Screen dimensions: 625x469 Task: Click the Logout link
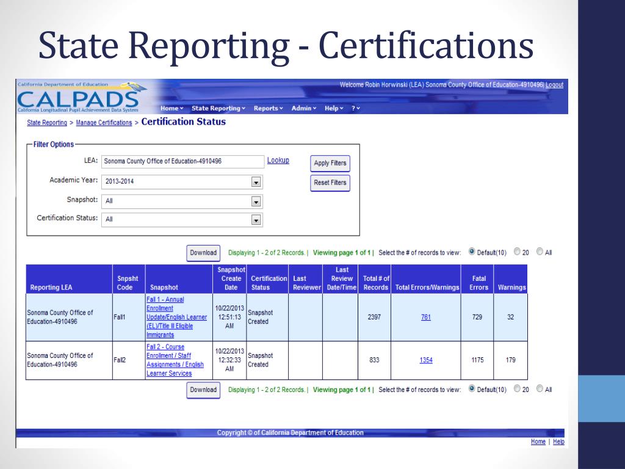(x=554, y=84)
